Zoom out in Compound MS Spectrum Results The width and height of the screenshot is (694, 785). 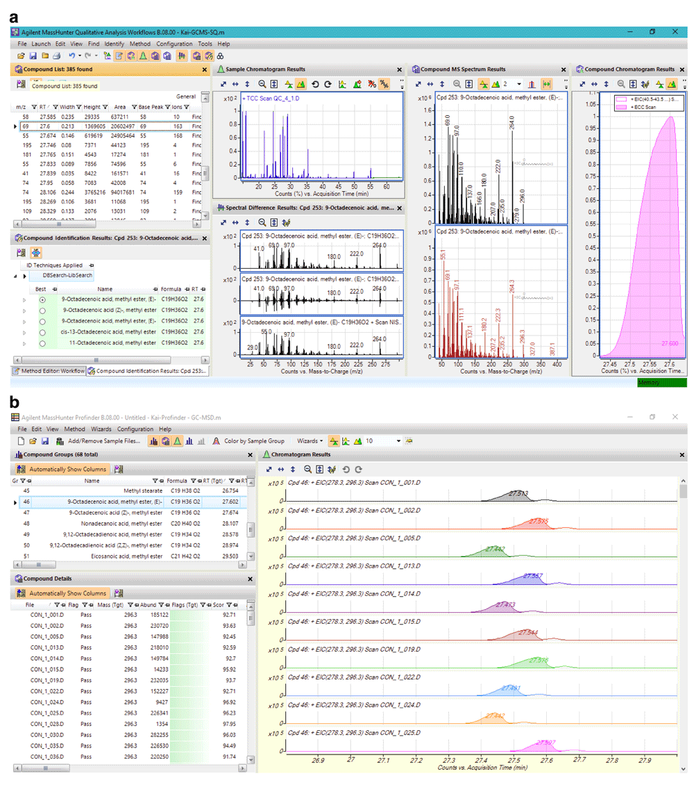tap(457, 84)
